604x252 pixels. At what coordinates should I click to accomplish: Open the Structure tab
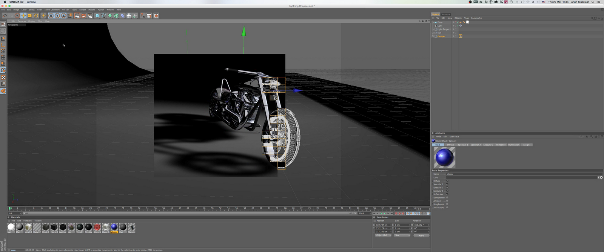tap(446, 14)
